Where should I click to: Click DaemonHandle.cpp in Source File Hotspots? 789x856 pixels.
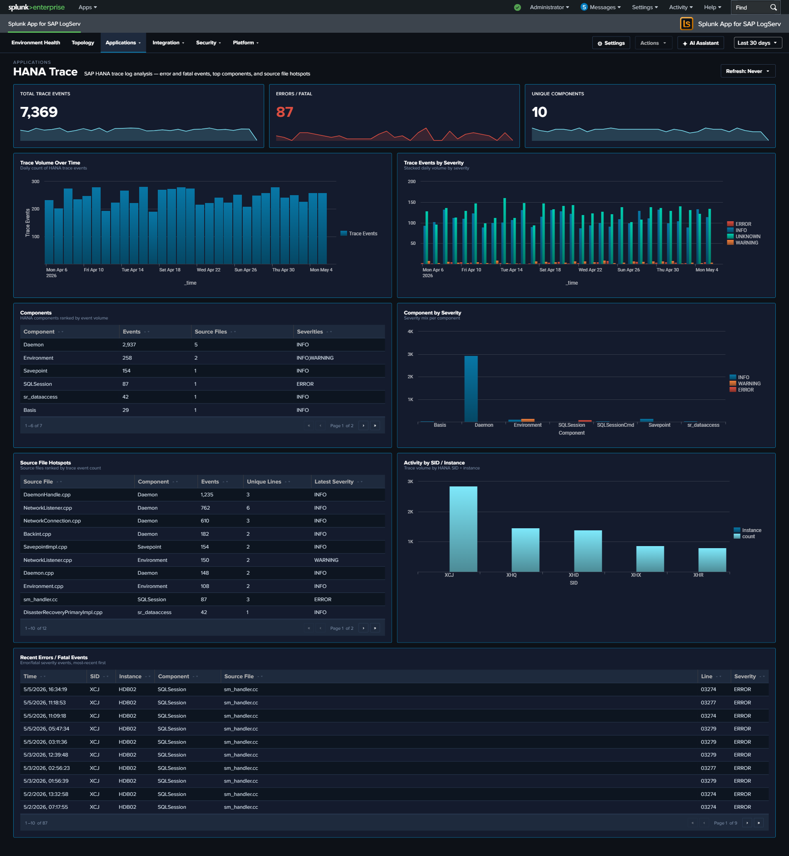(47, 495)
